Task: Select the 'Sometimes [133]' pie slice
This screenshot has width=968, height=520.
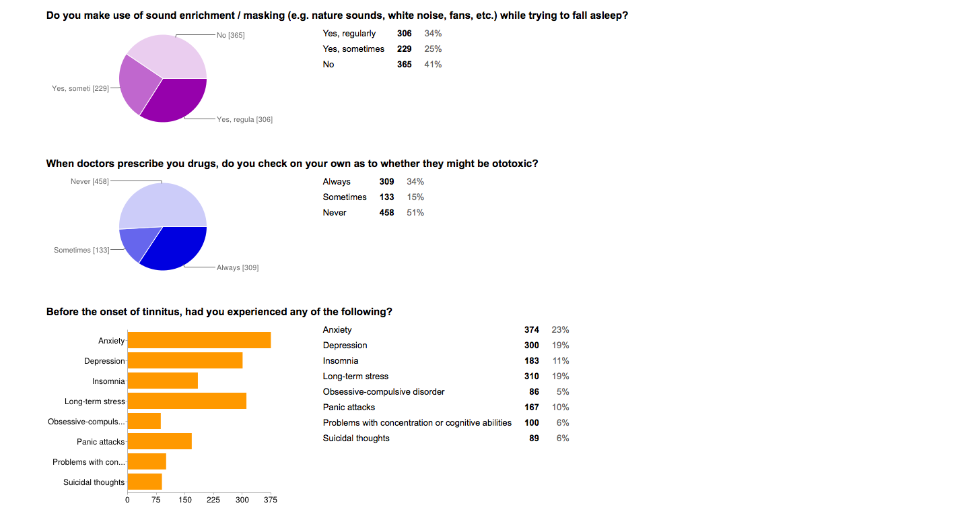Action: coord(138,242)
